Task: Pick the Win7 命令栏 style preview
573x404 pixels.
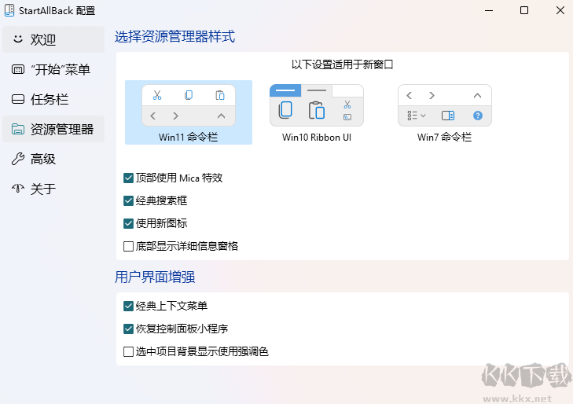Action: [x=444, y=107]
